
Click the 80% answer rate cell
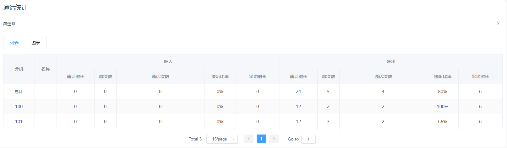coord(443,92)
